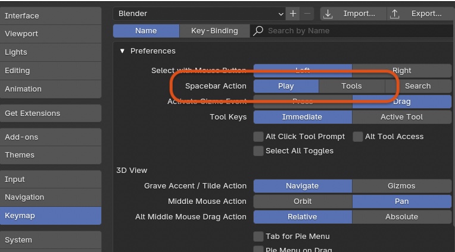Open the Viewport preferences section
The image size is (455, 252).
(51, 34)
